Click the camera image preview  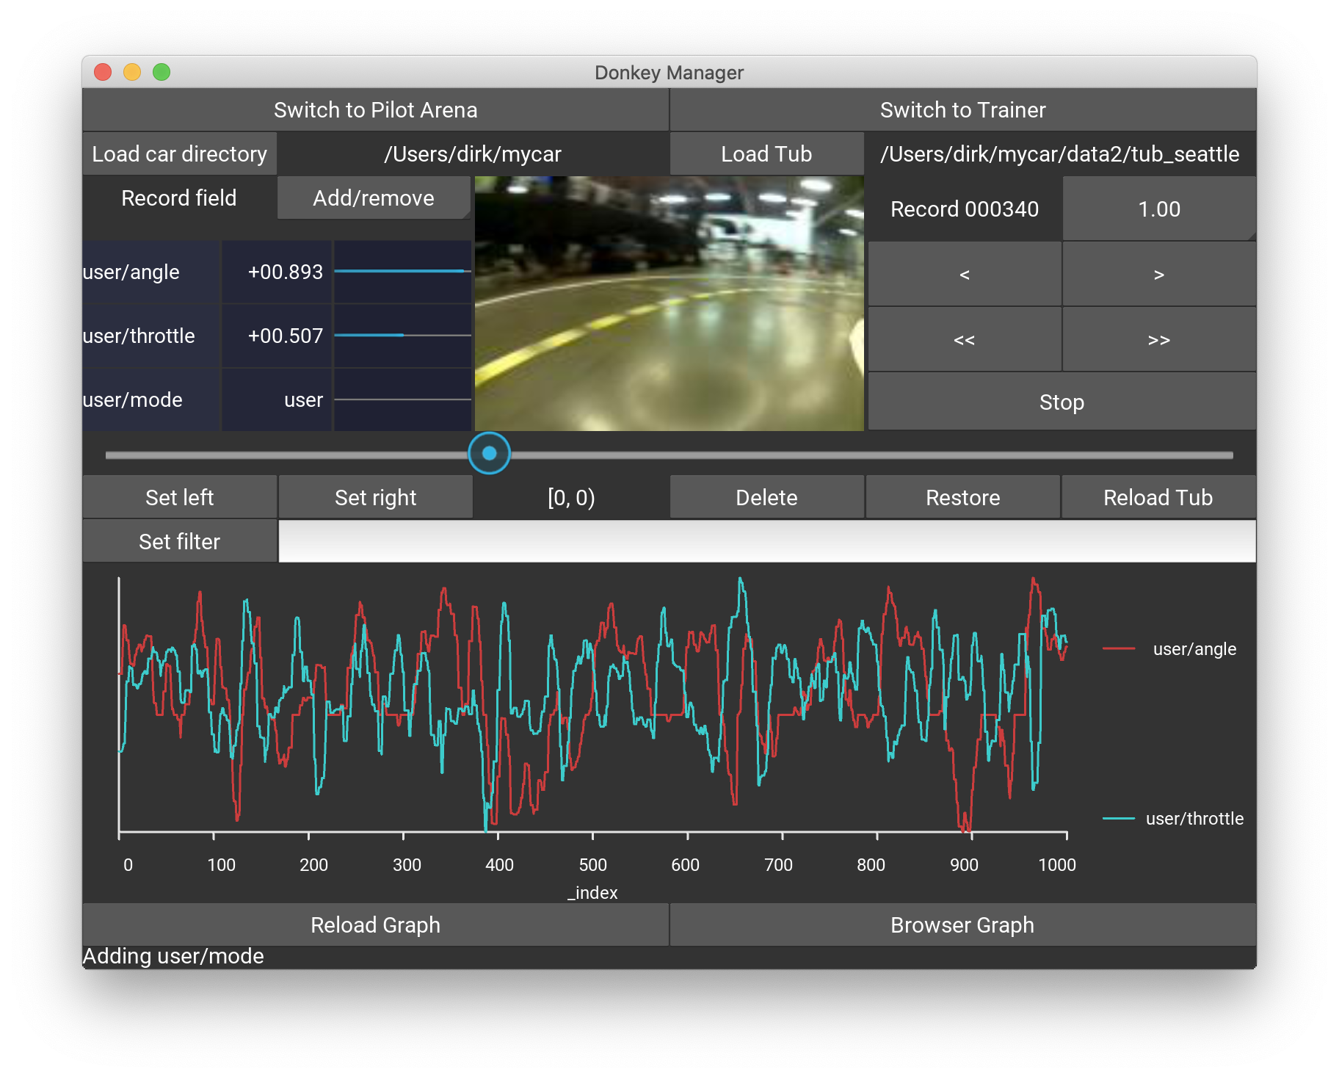(669, 303)
